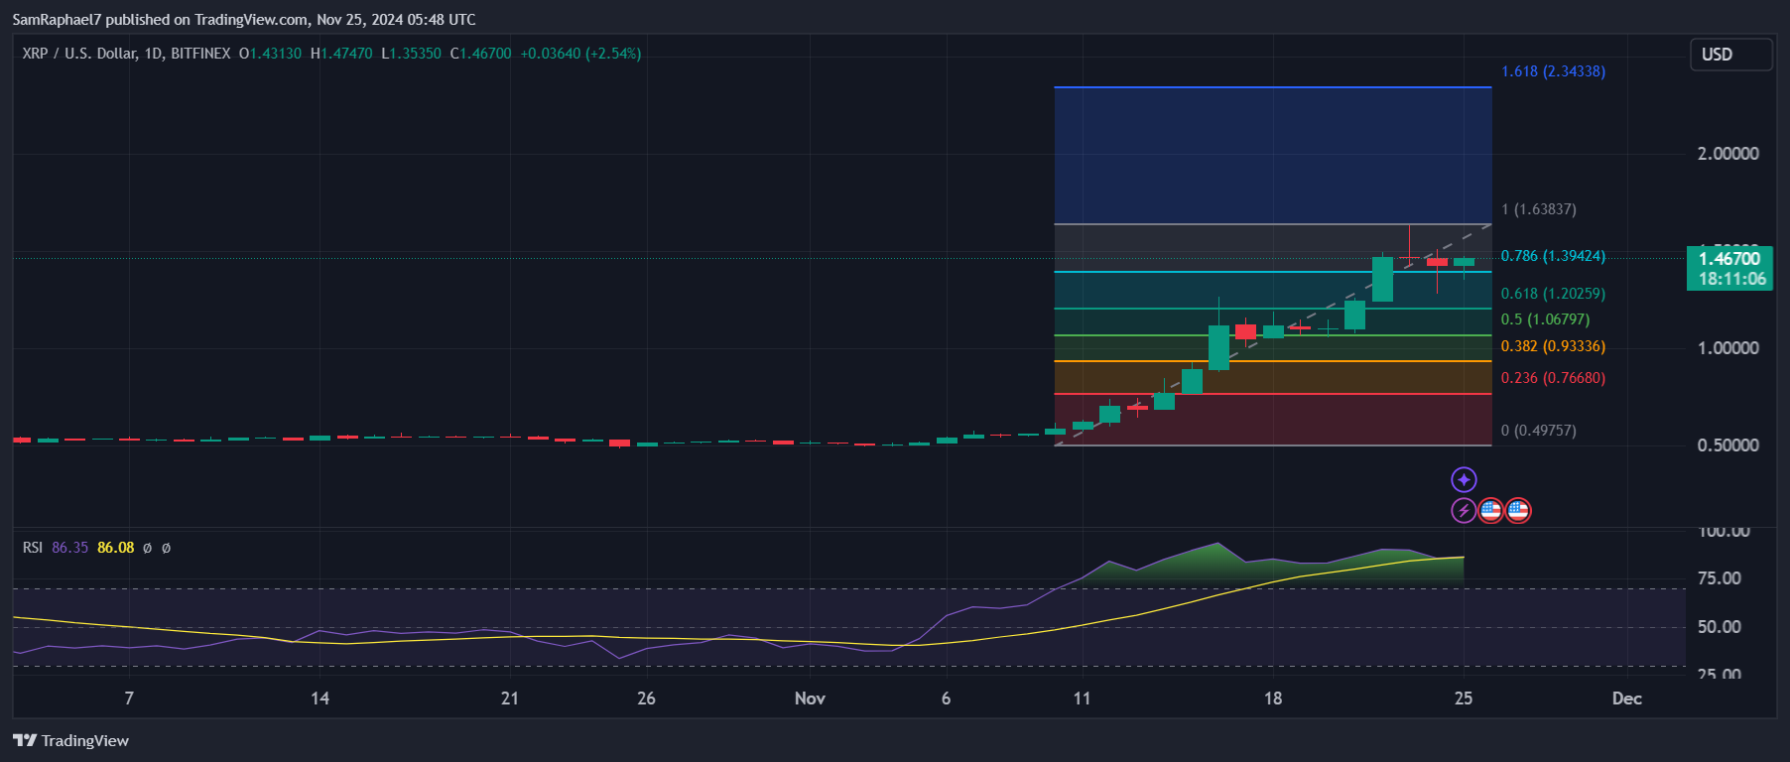Screen dimensions: 1790x762
Task: Click the green 1.46700 current price label
Action: pyautogui.click(x=1731, y=260)
